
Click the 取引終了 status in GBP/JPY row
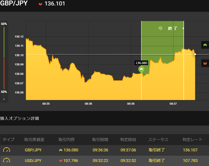[x=157, y=150]
